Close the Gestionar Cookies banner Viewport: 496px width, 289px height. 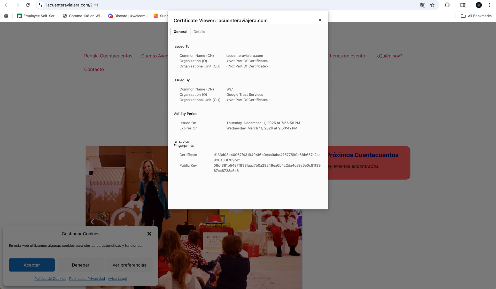coord(149,234)
